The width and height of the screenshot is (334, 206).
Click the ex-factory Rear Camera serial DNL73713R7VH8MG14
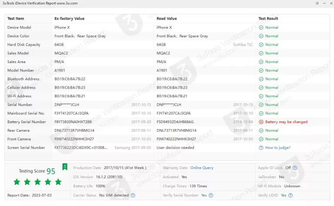tap(74, 130)
